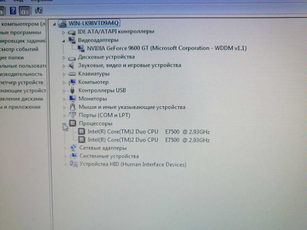Expand the Устройства HID node

(65, 164)
